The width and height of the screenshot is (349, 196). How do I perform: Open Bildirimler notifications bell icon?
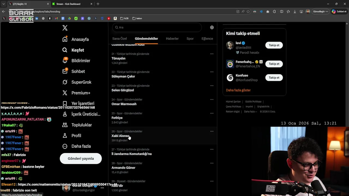(x=65, y=60)
